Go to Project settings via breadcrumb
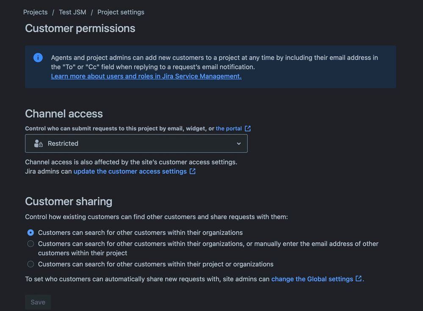Screen dimensions: 423x311 pos(120,12)
